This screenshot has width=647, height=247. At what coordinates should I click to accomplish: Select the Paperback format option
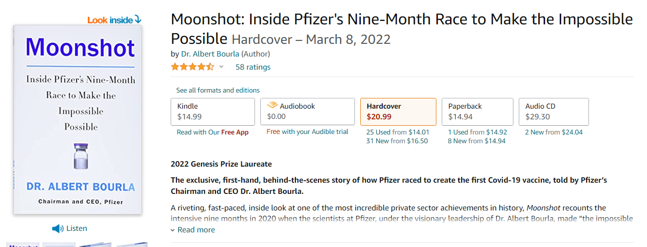(477, 112)
